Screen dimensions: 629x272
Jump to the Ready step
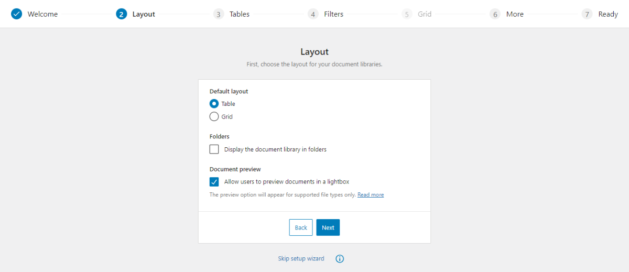pos(600,14)
